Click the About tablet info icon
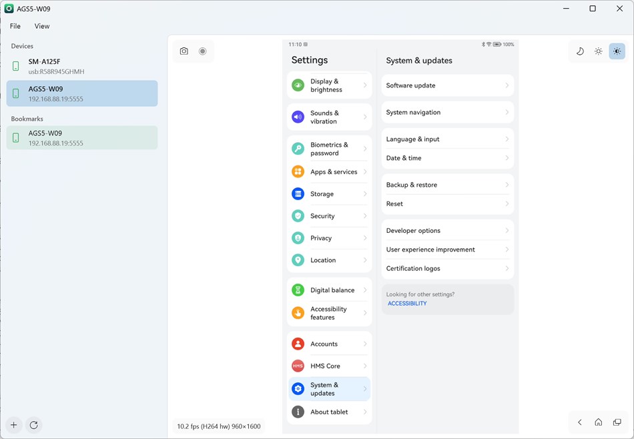Screen dimensions: 634x439 pyautogui.click(x=298, y=412)
